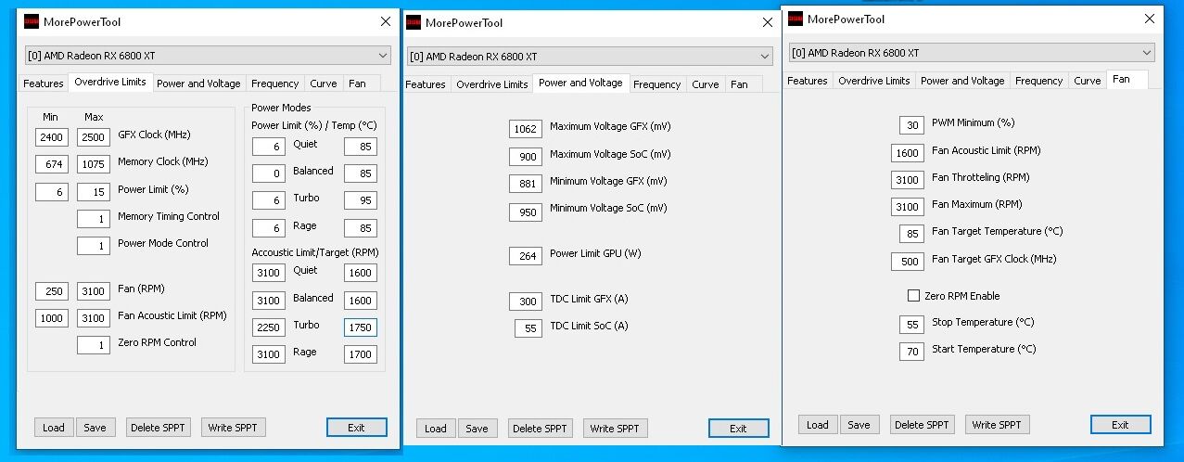Screen dimensions: 1184x462
Task: Click the Memory Timing Control value field
Action: point(94,219)
